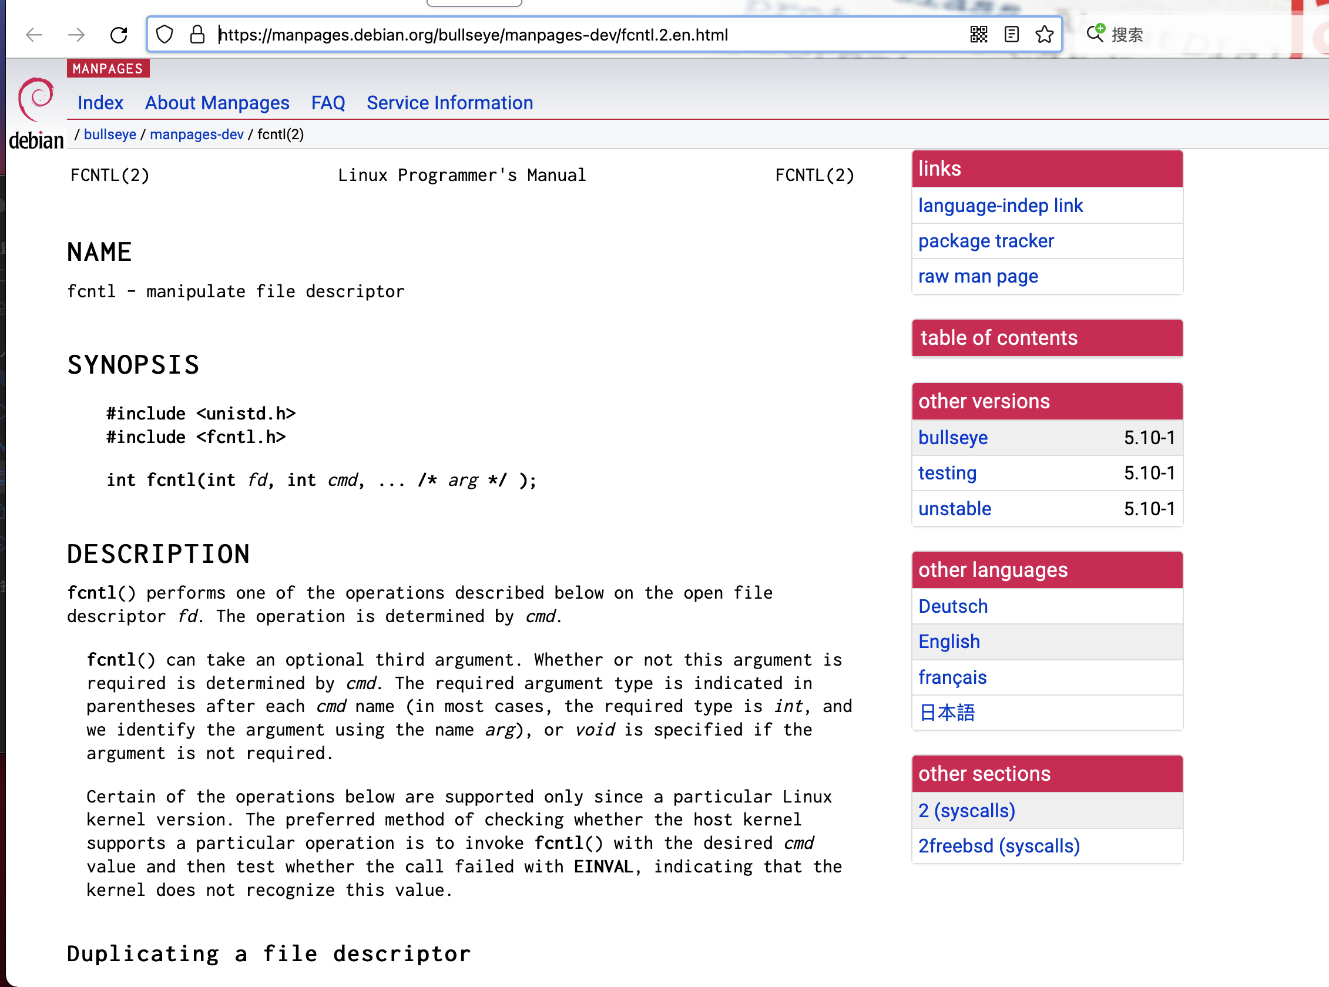This screenshot has height=987, width=1329.
Task: Switch language to français
Action: [x=952, y=677]
